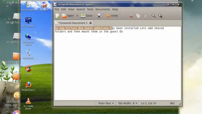
Task: Open the View menu
Action: click(x=71, y=9)
